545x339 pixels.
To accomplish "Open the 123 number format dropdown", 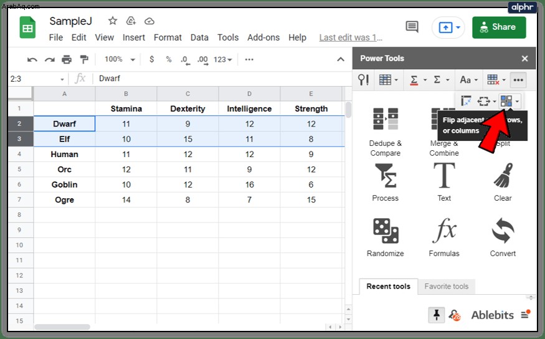I will coord(223,59).
